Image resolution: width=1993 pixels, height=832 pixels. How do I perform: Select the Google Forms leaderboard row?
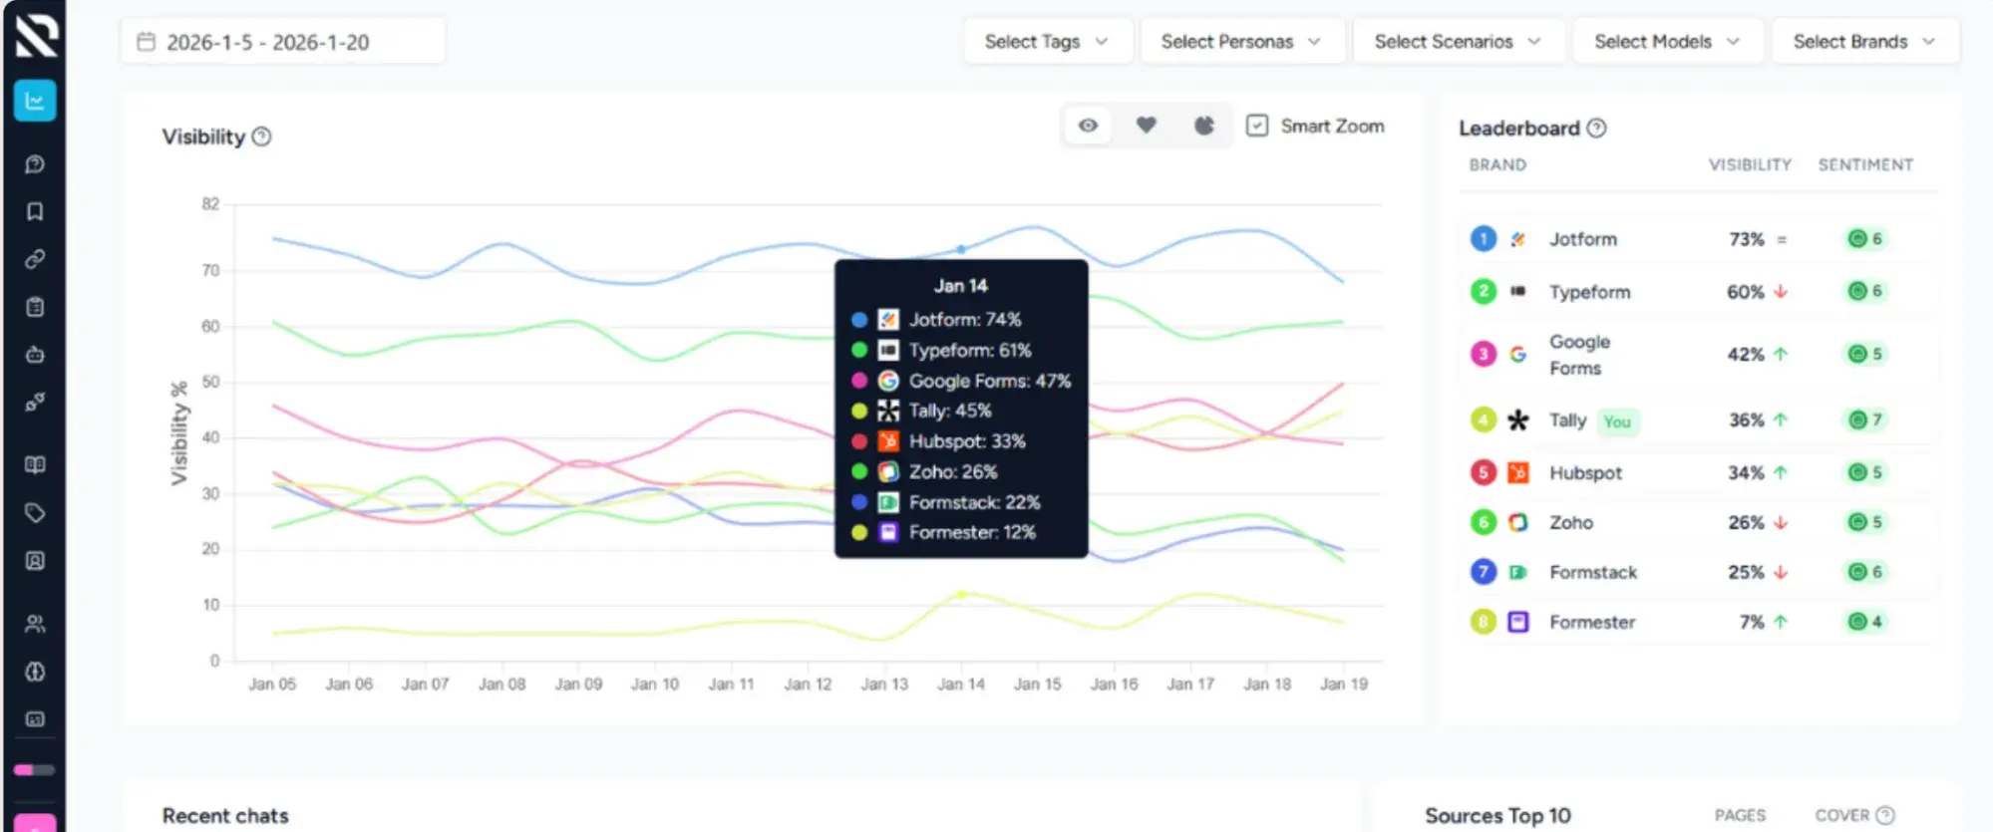coord(1699,354)
